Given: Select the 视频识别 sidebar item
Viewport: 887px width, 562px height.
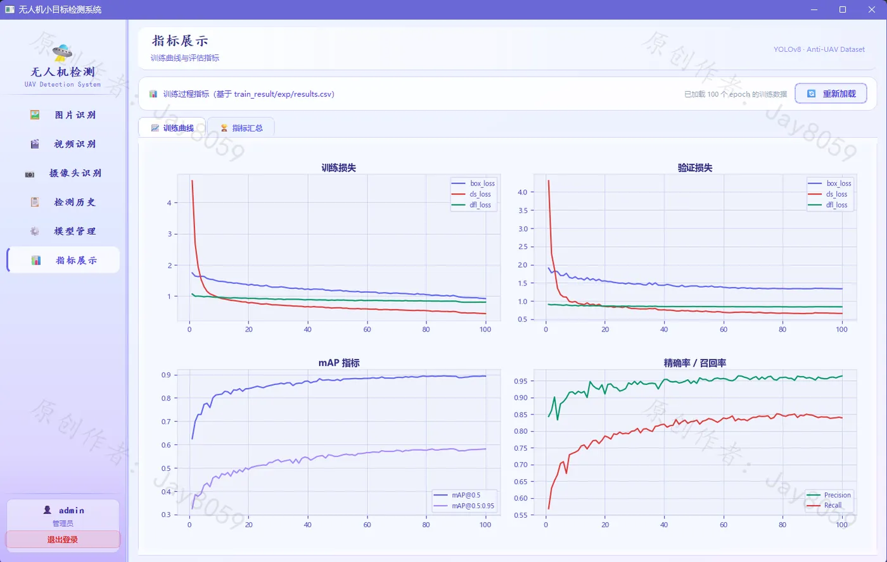Looking at the screenshot, I should click(63, 144).
